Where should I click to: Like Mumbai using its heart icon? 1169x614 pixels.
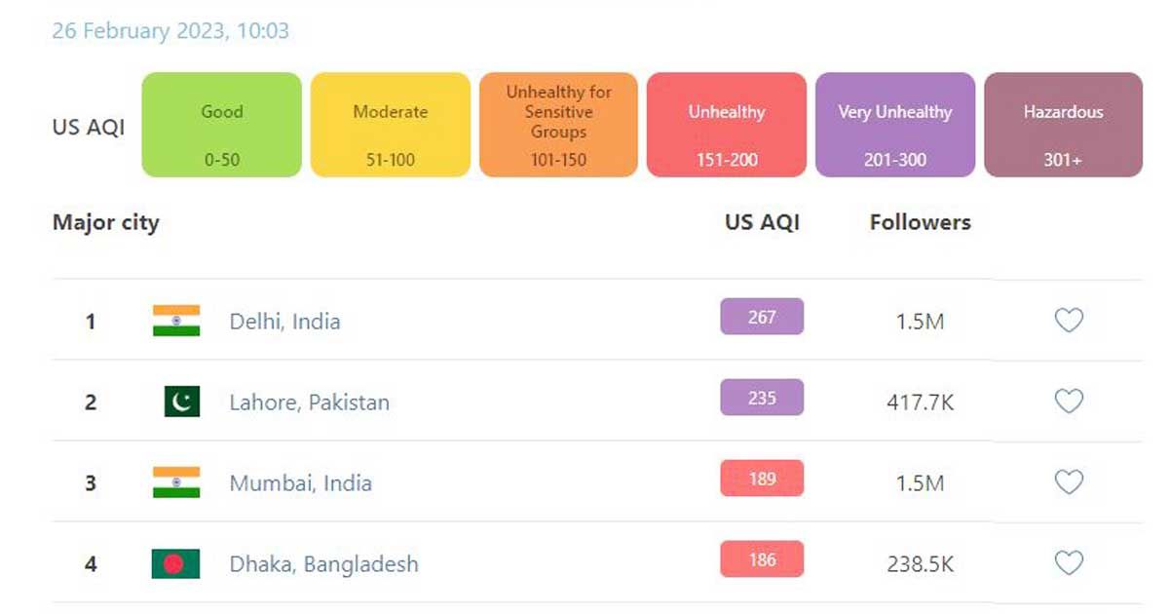[1069, 482]
